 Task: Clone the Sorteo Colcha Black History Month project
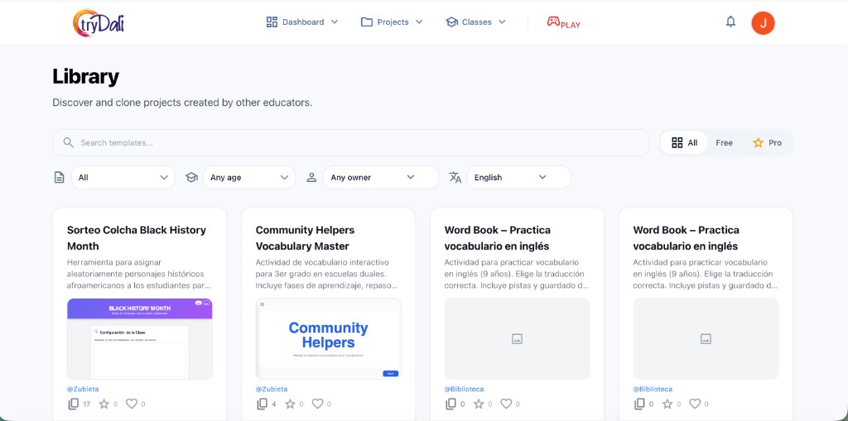(74, 404)
